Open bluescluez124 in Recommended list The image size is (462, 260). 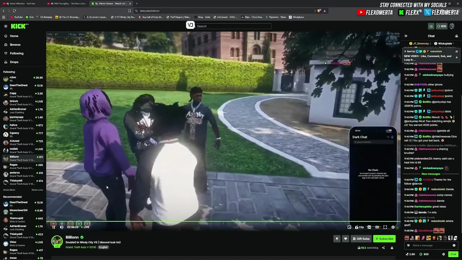pos(23,212)
